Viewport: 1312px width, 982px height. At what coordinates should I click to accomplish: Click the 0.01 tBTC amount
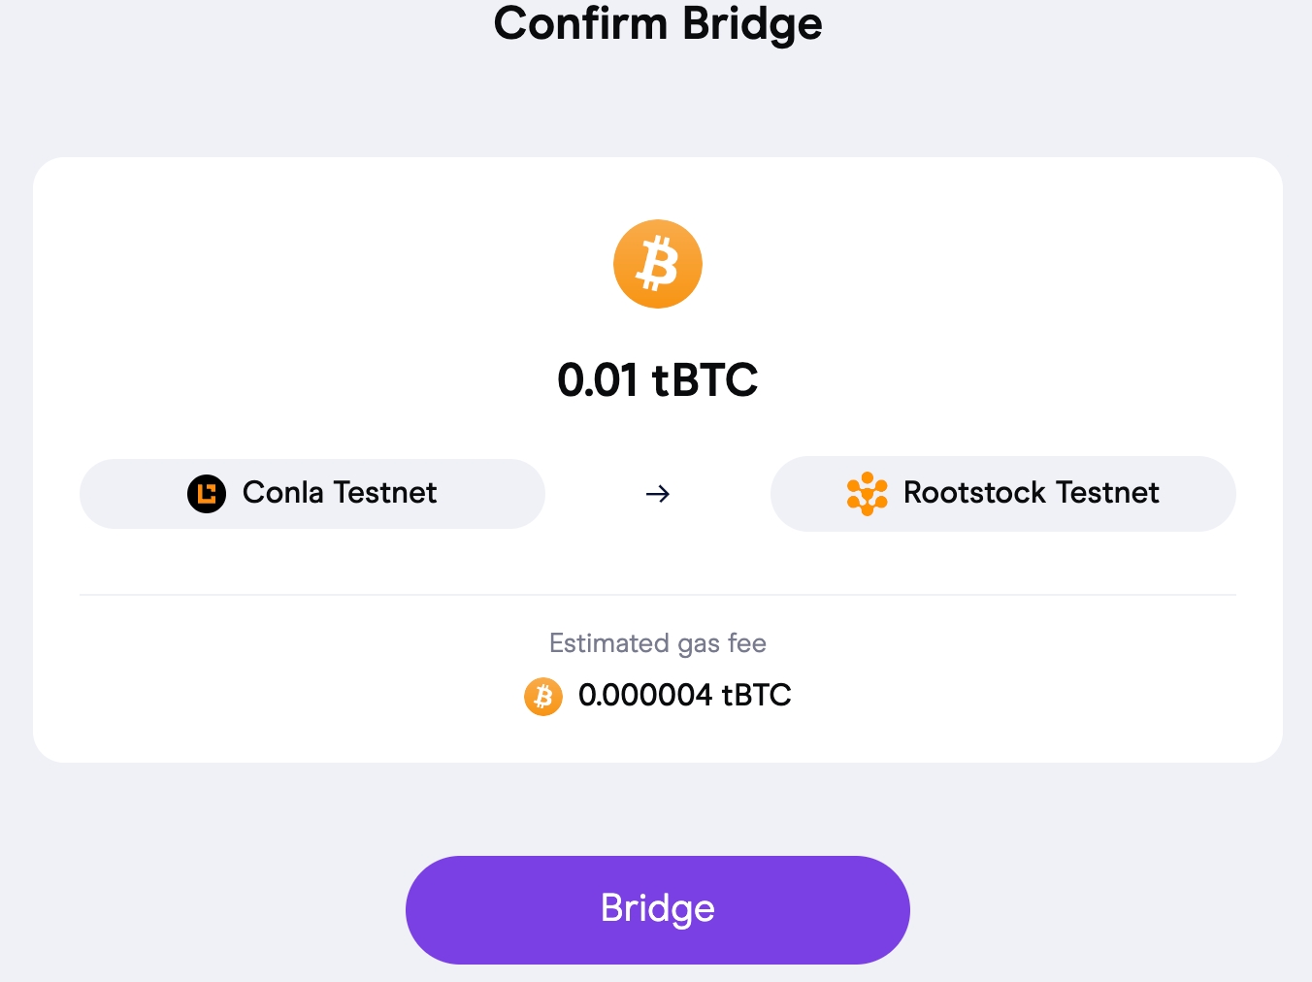(x=657, y=379)
